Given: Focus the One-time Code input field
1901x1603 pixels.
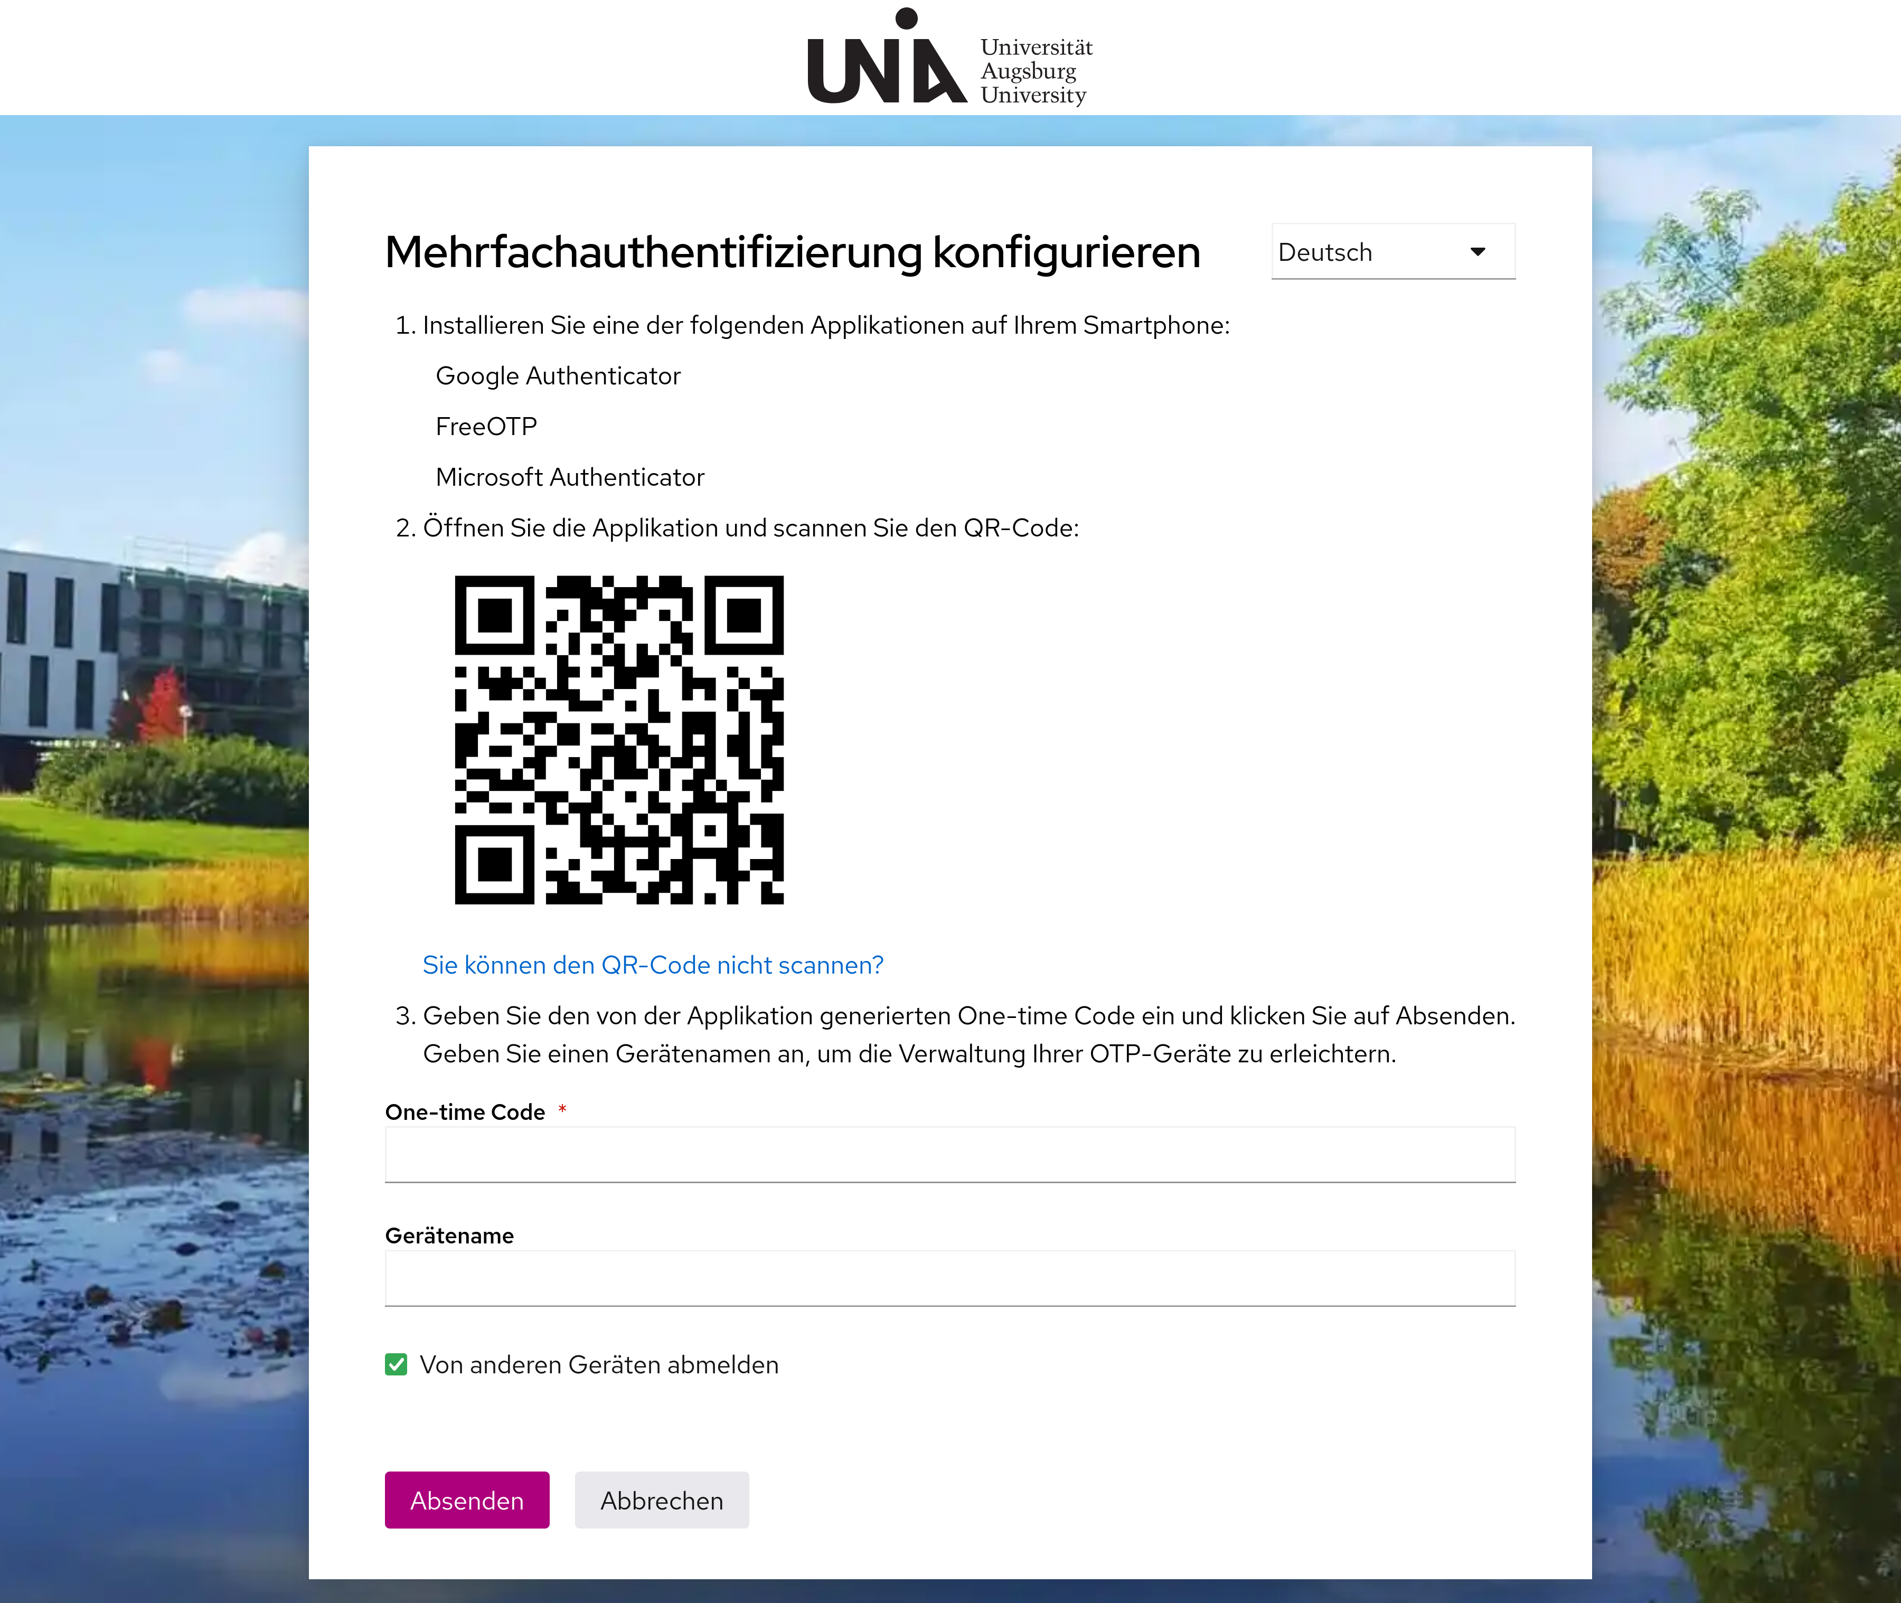Looking at the screenshot, I should (949, 1154).
